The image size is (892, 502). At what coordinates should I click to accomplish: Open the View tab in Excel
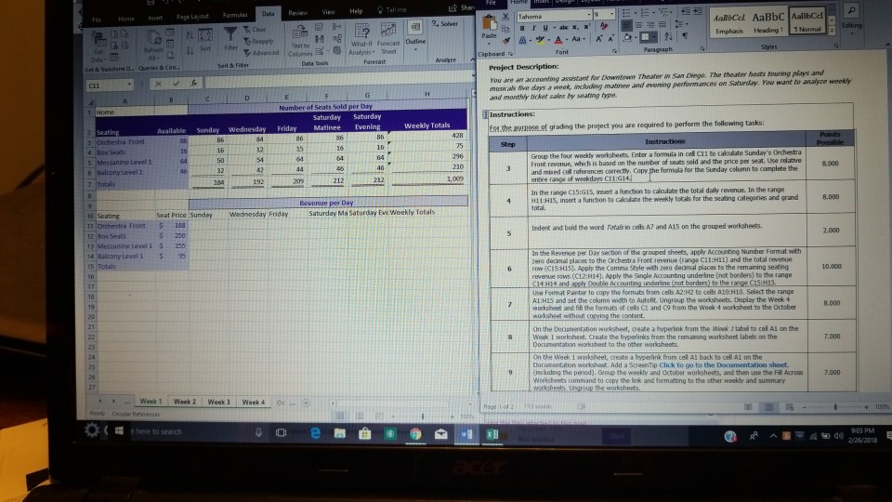[328, 12]
